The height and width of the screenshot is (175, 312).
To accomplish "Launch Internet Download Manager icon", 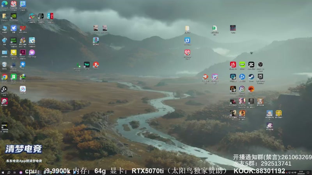I will coord(23,77).
